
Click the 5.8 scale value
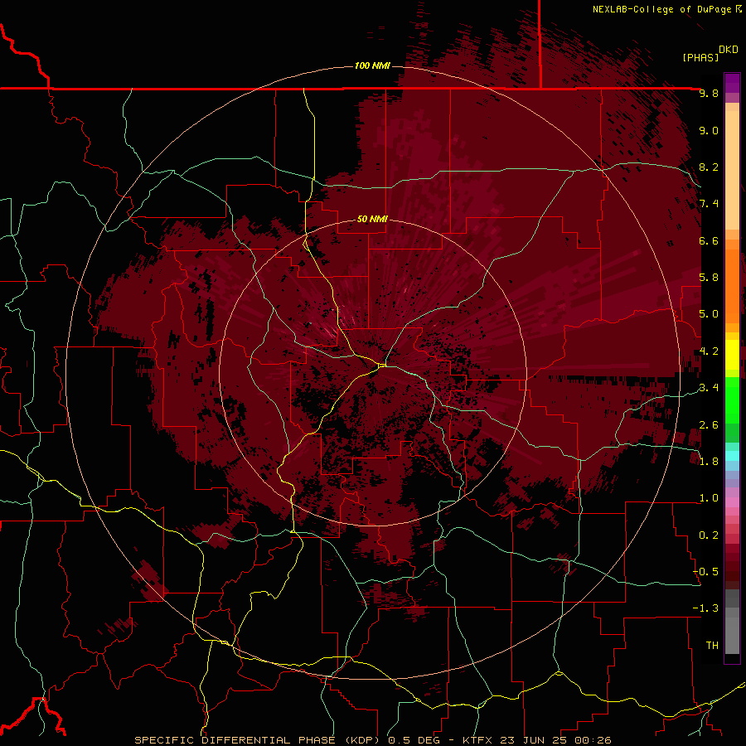pos(709,278)
